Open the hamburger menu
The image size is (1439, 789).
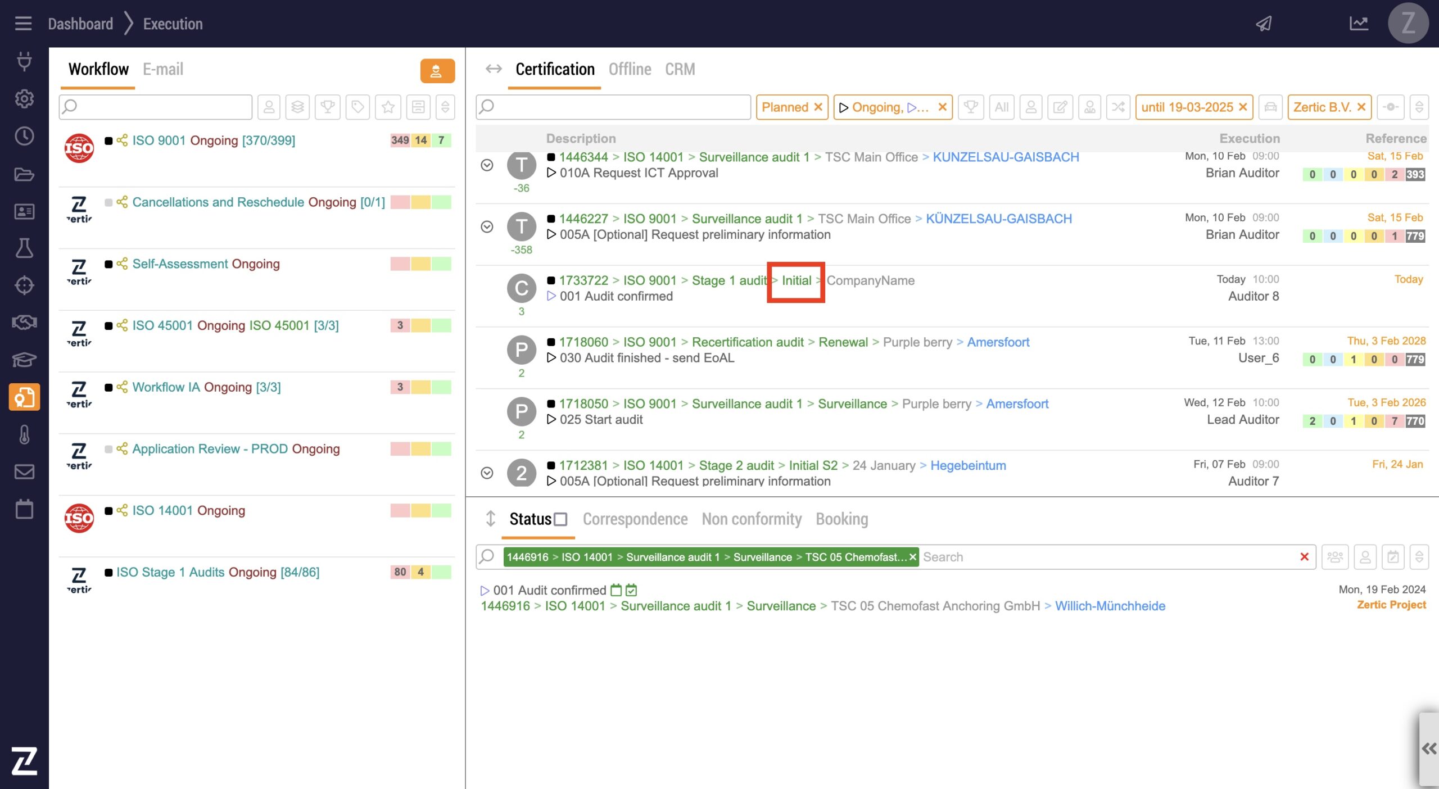click(x=23, y=24)
